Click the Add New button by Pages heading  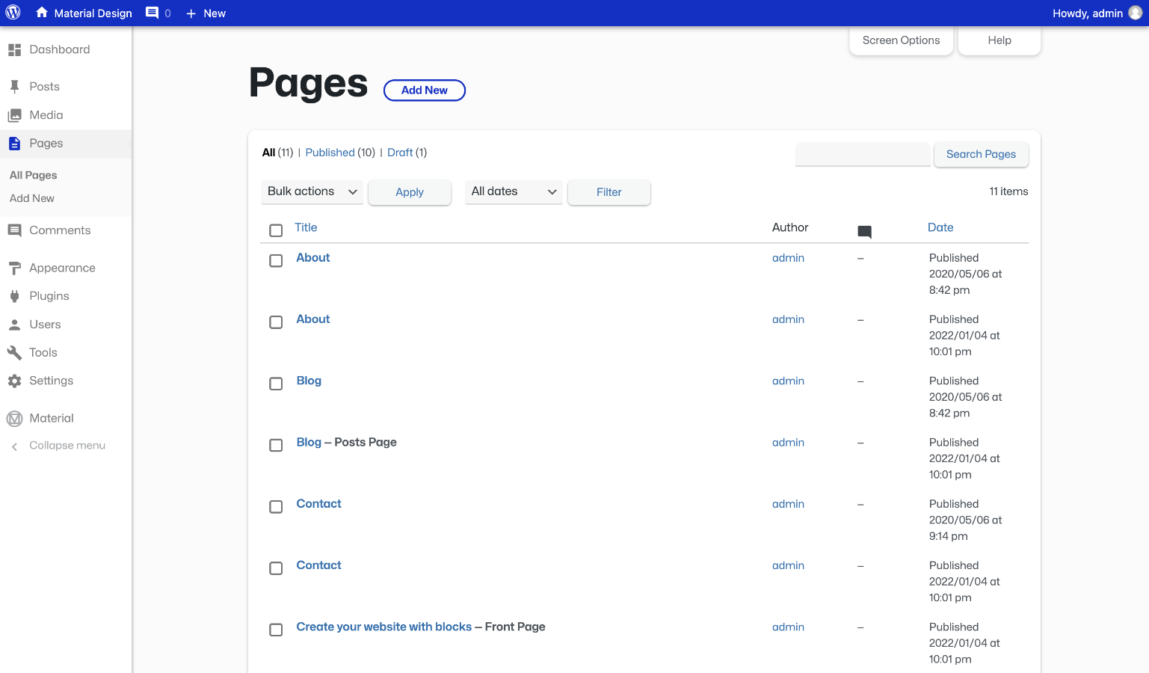click(424, 90)
